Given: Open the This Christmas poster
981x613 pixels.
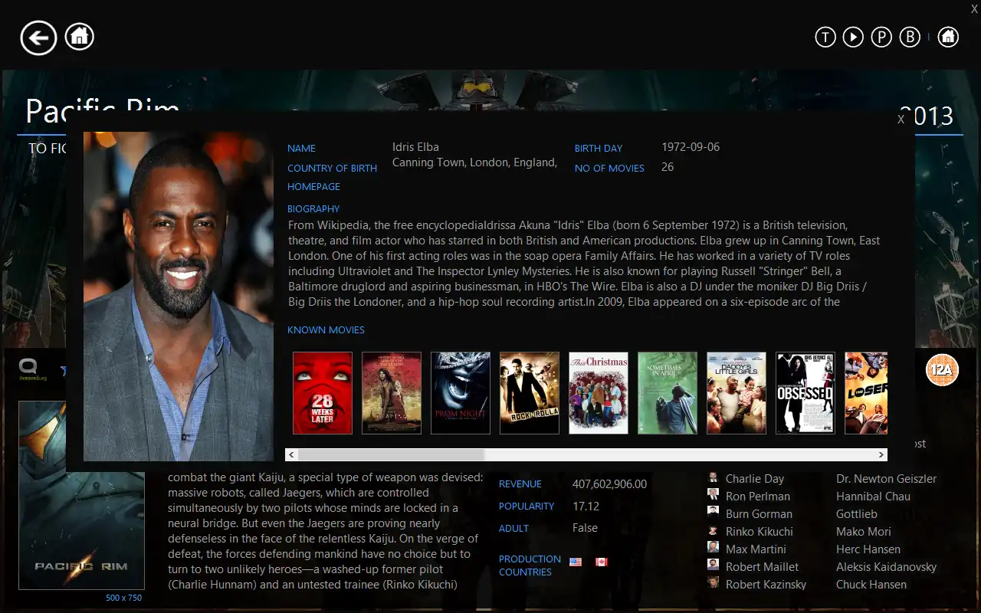Looking at the screenshot, I should (x=599, y=393).
